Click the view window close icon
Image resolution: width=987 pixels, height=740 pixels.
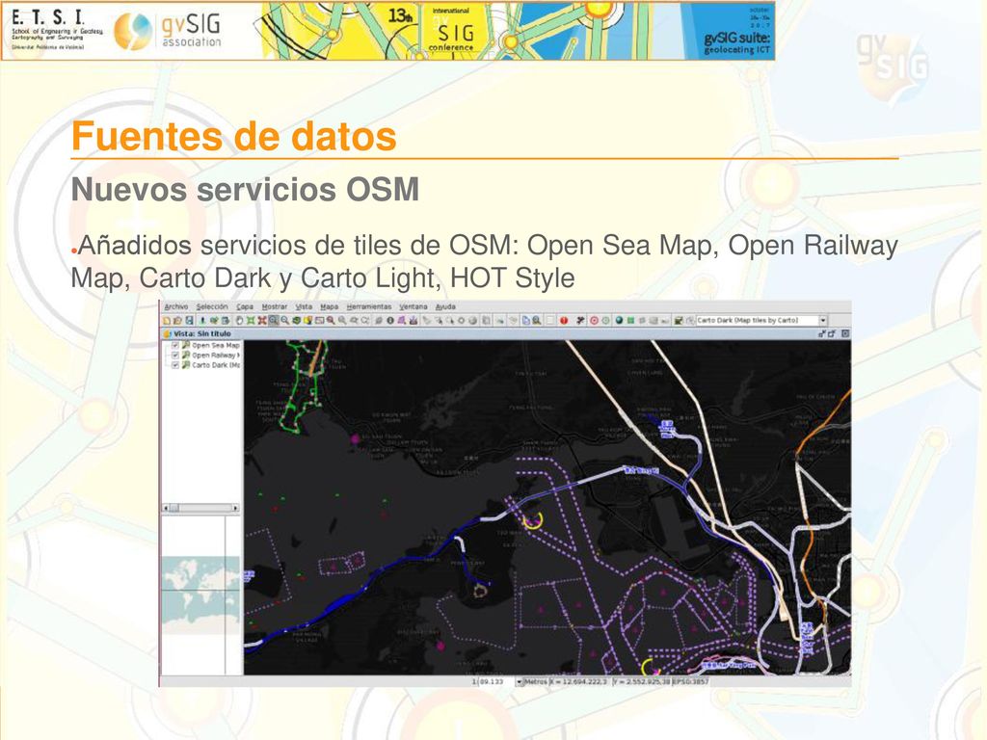845,333
